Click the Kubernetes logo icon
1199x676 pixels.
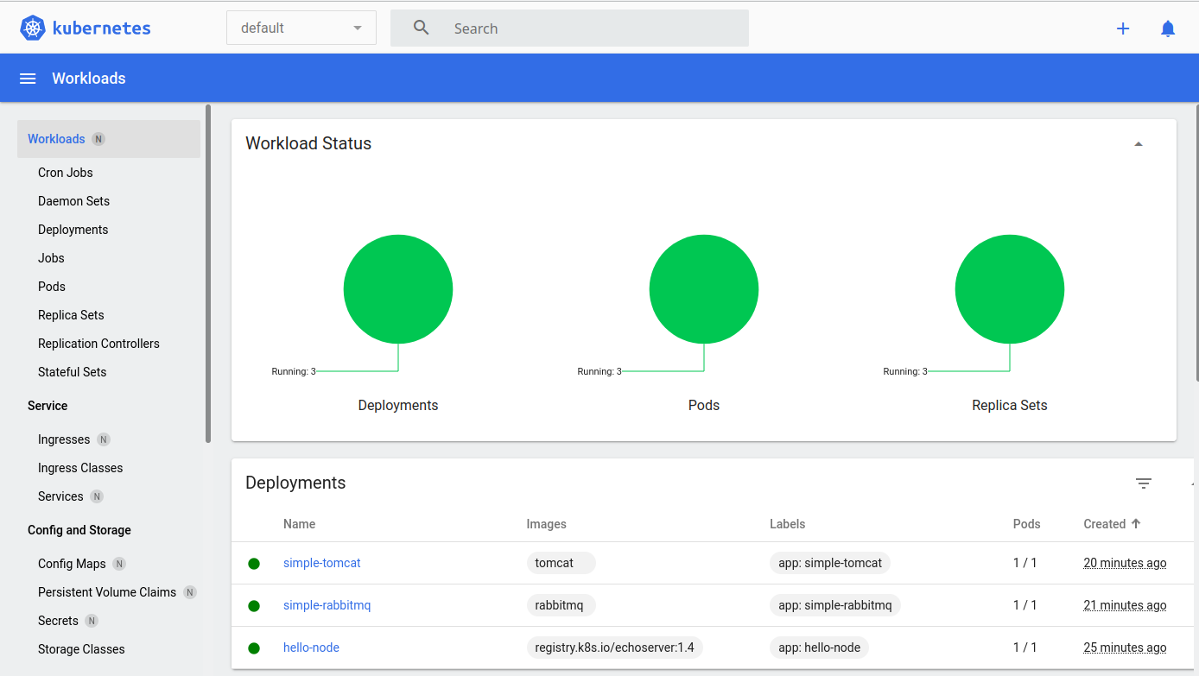[x=32, y=27]
